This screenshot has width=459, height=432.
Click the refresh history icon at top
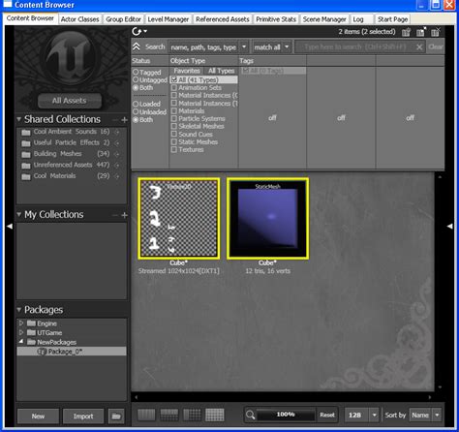pyautogui.click(x=137, y=32)
